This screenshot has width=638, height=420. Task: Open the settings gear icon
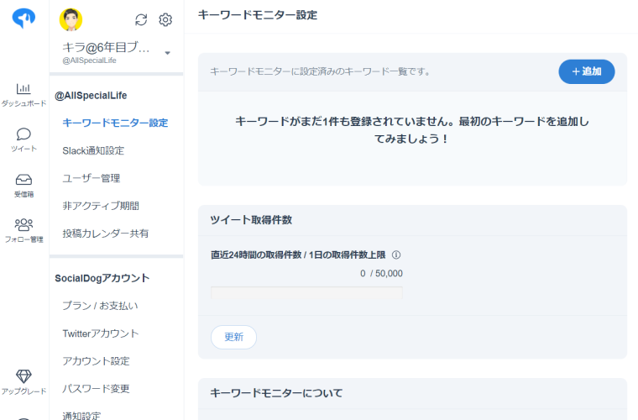tap(165, 19)
